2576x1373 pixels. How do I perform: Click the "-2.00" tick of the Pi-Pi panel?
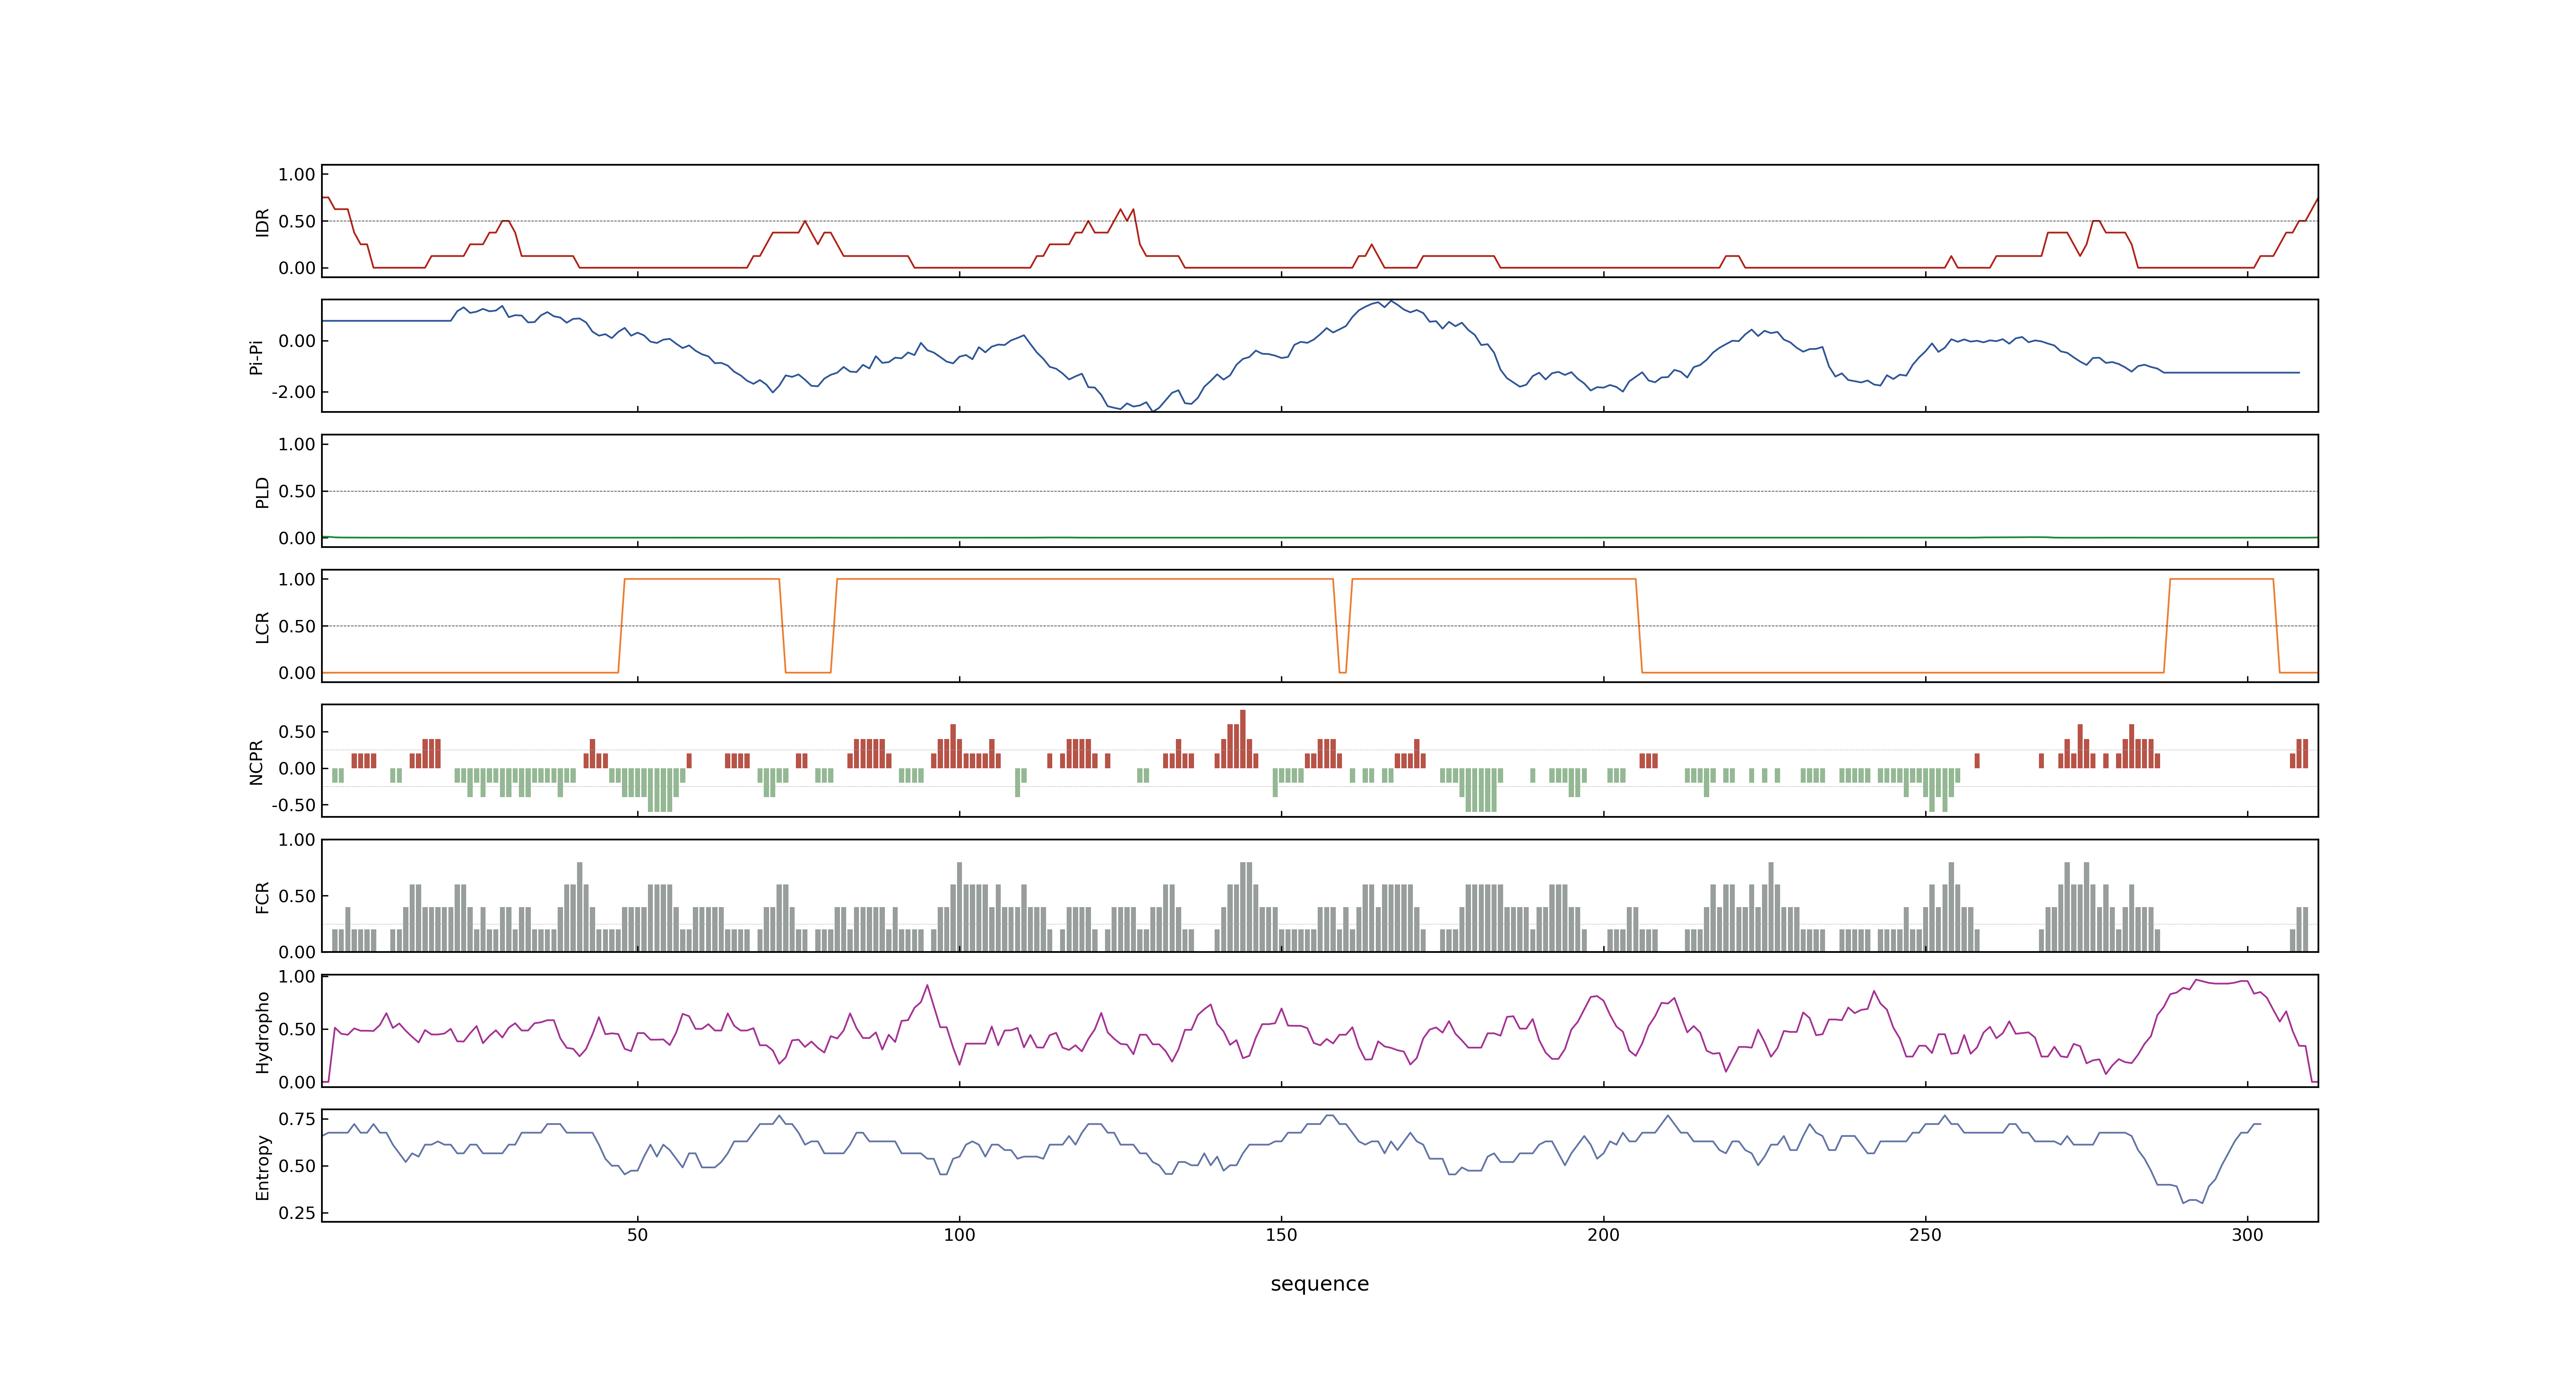click(x=293, y=392)
